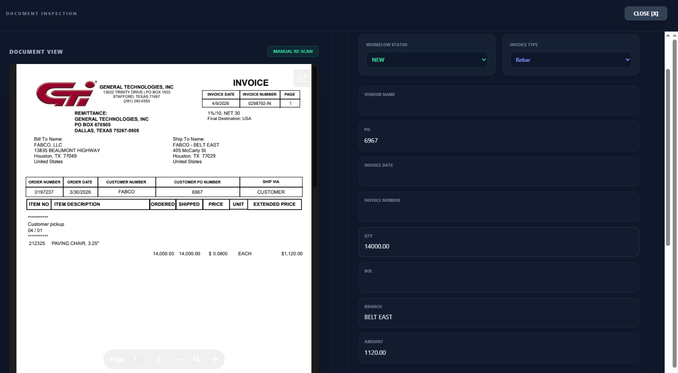Screen dimensions: 678x373
Task: Close the document inspection panel
Action: tap(646, 13)
